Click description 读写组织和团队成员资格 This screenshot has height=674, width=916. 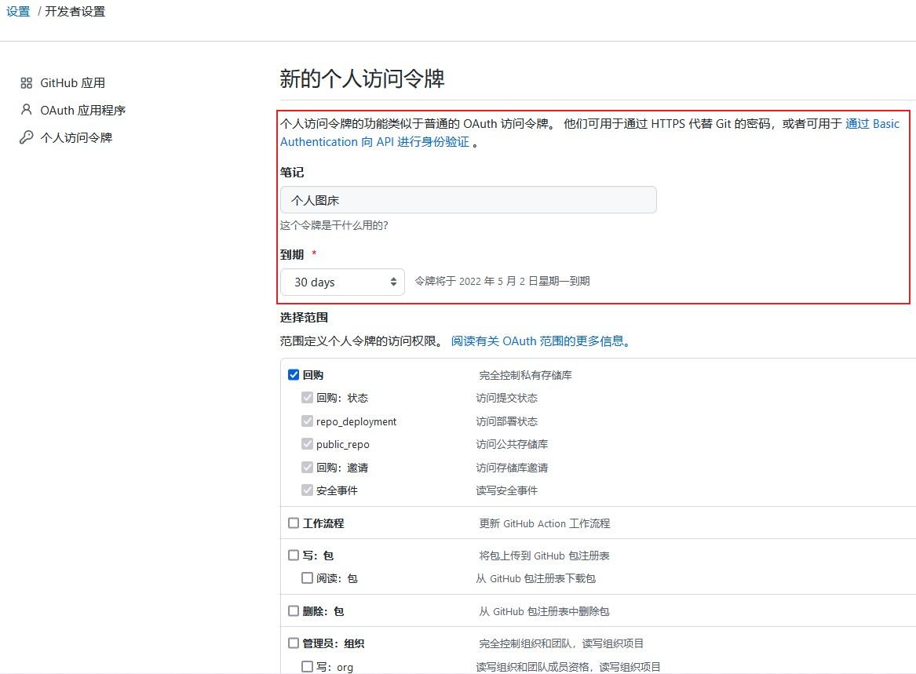click(x=567, y=667)
